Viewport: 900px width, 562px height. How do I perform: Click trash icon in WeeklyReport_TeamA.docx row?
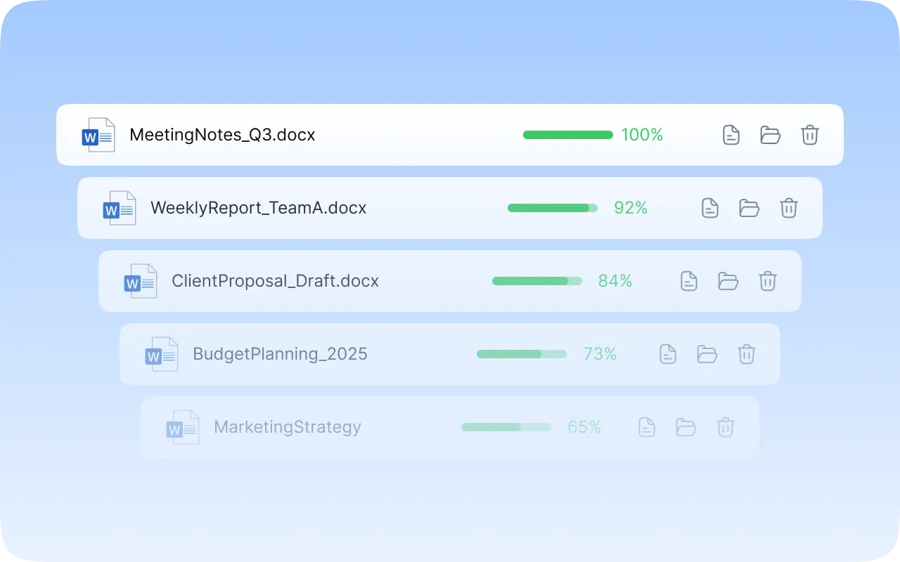pos(789,208)
